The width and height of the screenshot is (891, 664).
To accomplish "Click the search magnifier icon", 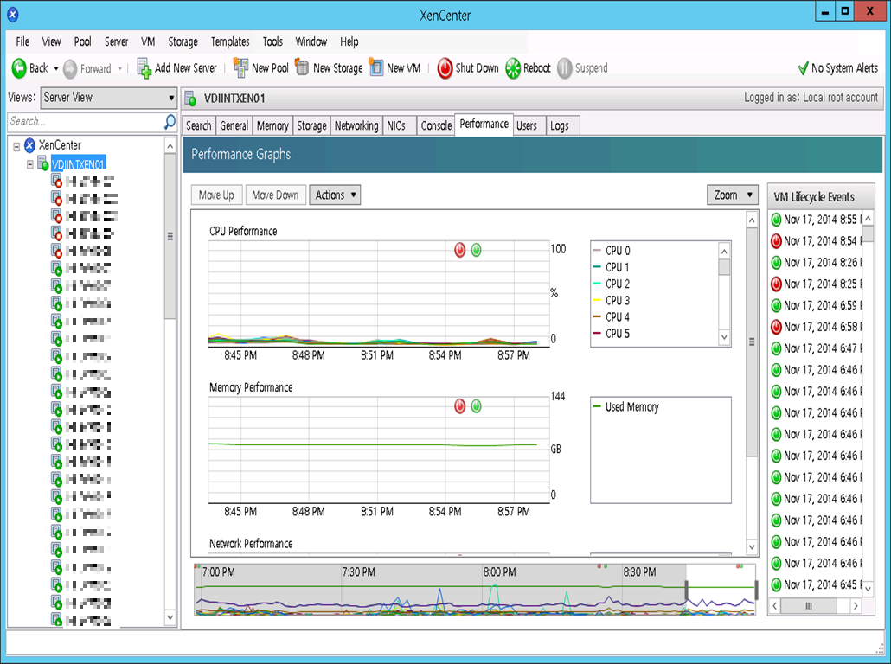I will [170, 122].
